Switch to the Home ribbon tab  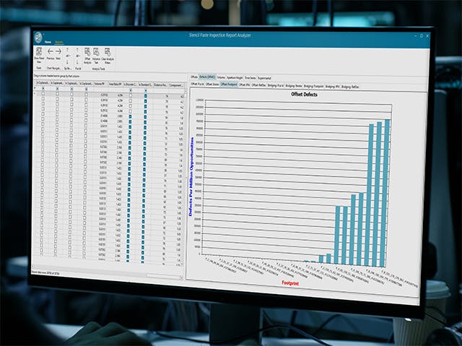48,42
